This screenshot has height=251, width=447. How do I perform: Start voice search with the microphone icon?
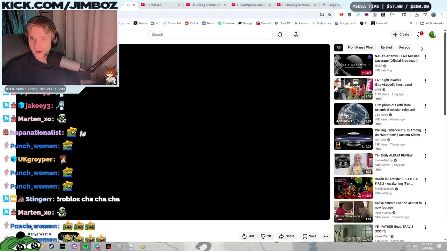296,35
